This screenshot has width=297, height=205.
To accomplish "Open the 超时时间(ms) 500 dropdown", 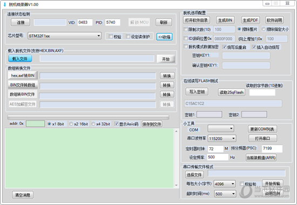I will pyautogui.click(x=225, y=194).
